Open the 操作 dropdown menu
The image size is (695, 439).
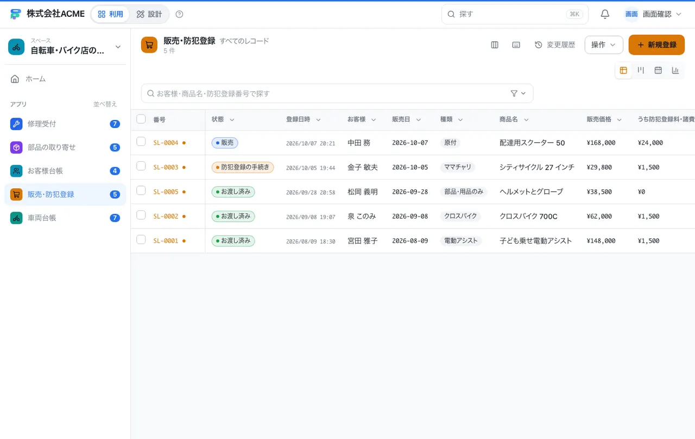[604, 45]
